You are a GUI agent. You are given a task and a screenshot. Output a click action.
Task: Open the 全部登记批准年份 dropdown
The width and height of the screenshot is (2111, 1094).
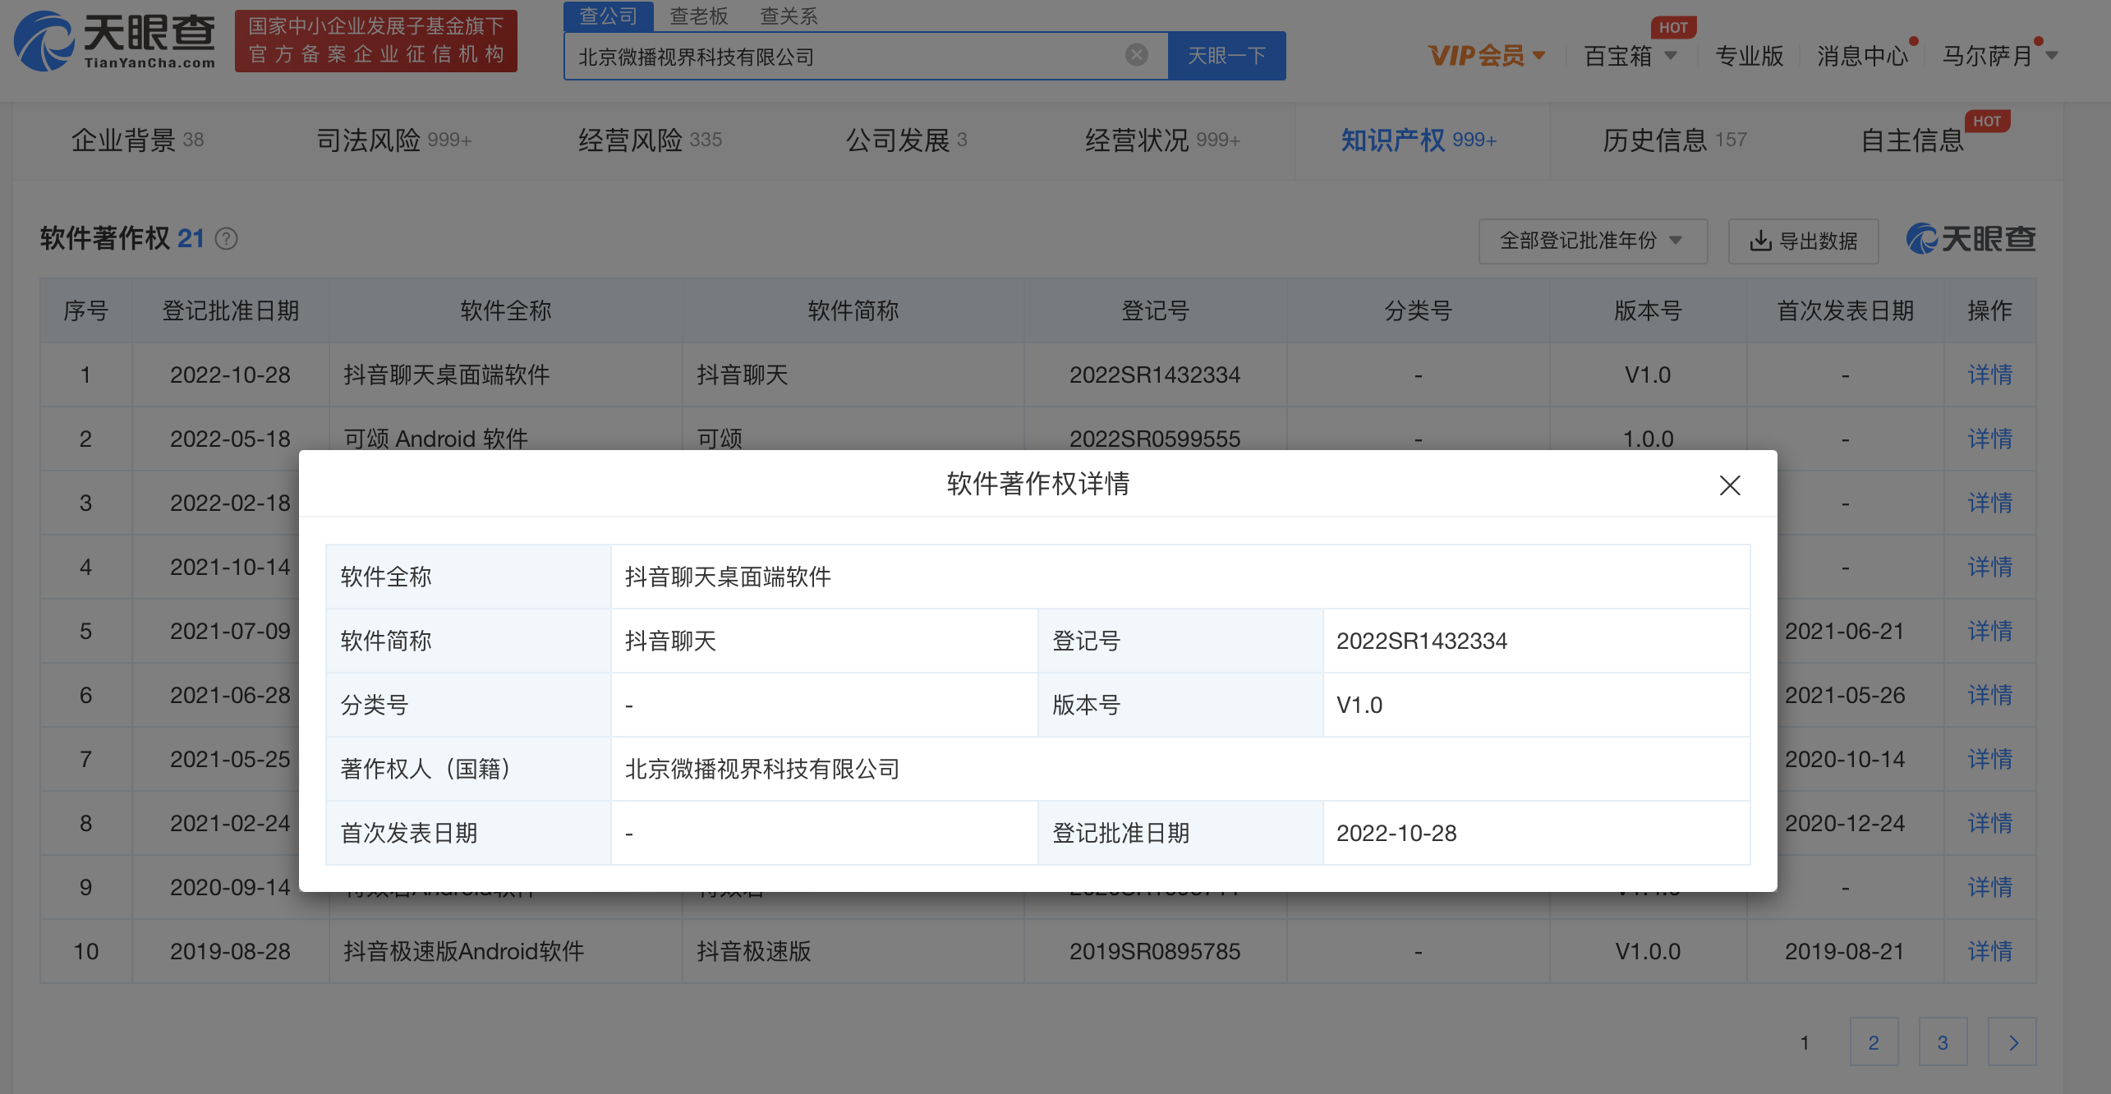(x=1593, y=241)
